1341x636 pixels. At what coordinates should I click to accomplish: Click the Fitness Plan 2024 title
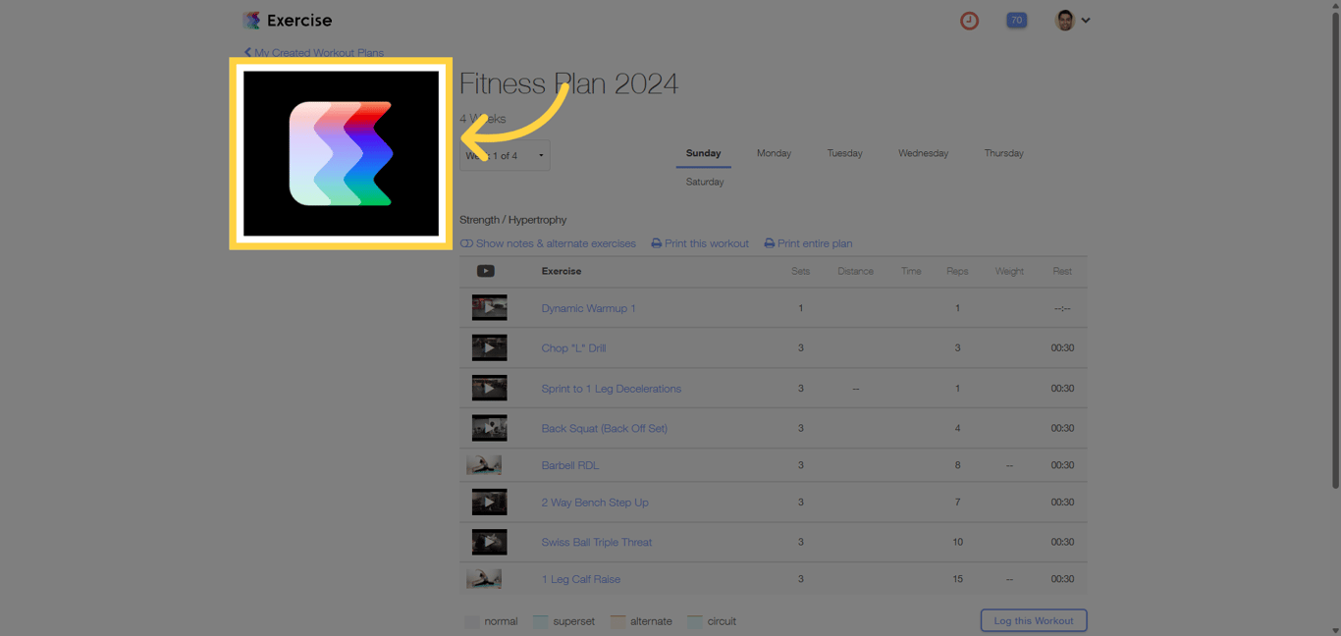pyautogui.click(x=568, y=83)
